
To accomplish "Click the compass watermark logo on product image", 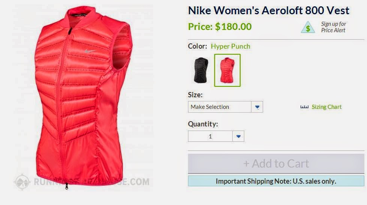I will tap(22, 182).
